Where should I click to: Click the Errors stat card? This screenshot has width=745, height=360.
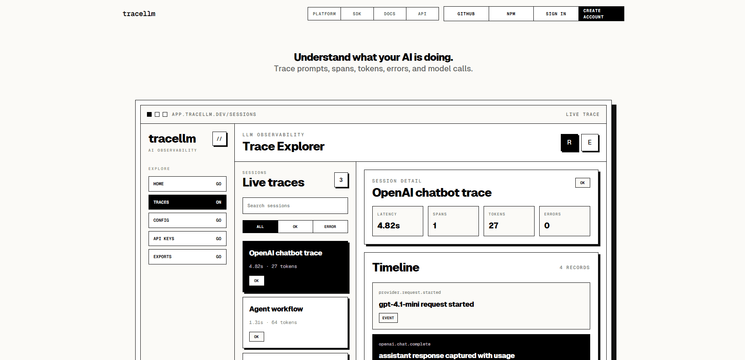(565, 221)
